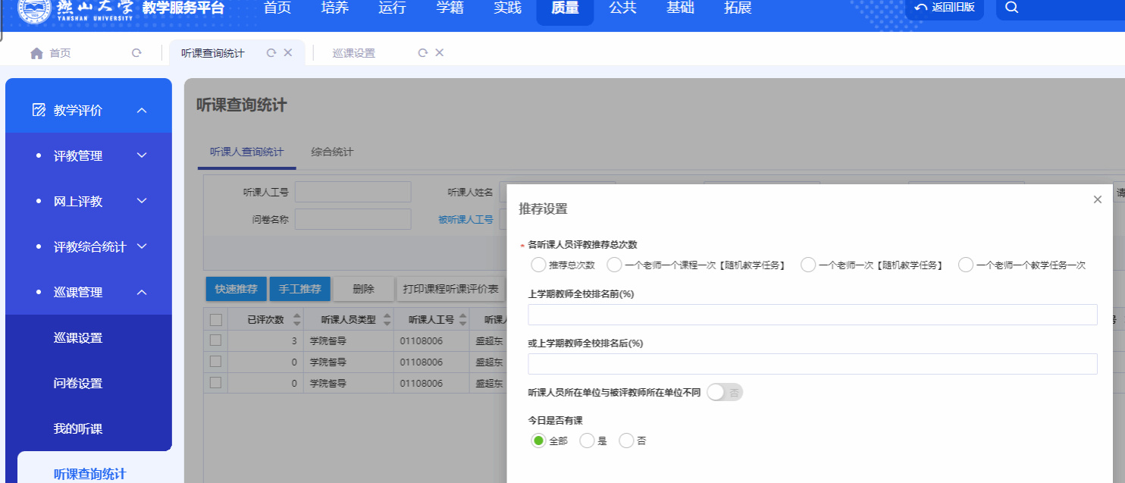
Task: Switch to the 综合统计 tab
Action: pos(332,152)
